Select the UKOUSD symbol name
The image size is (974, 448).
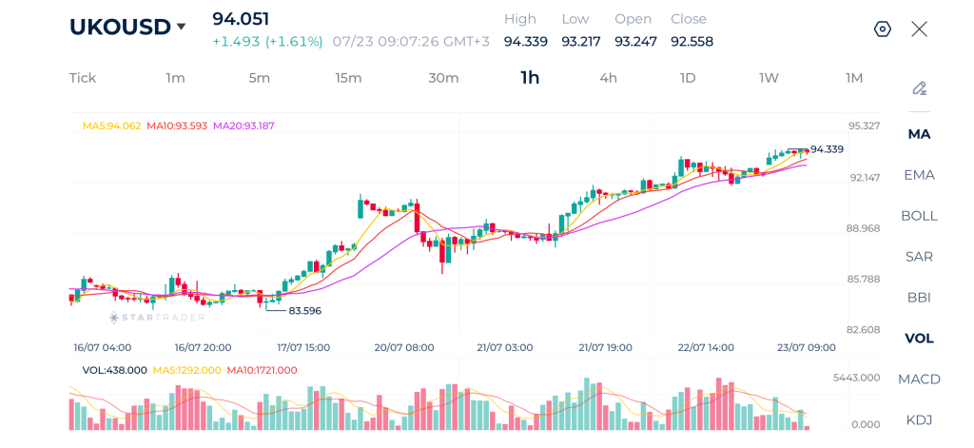click(120, 27)
